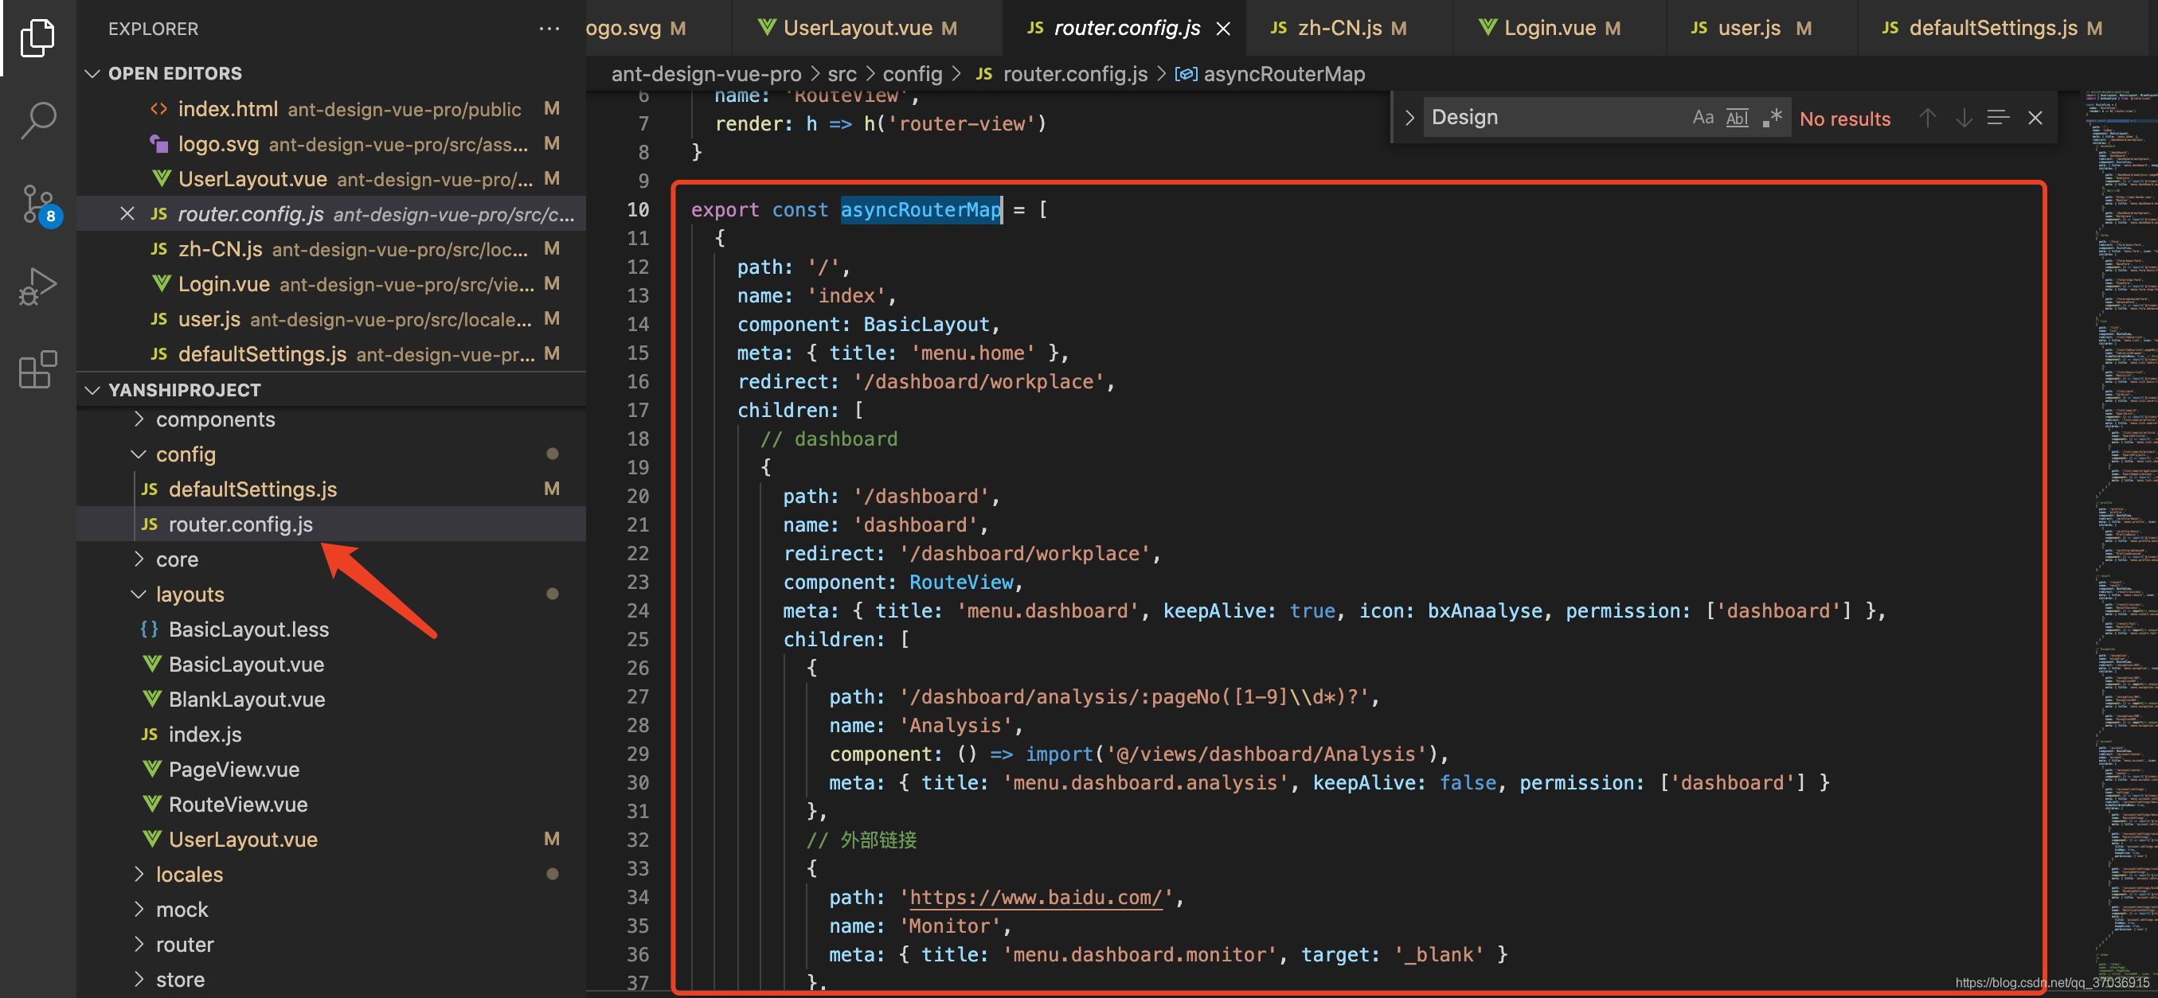Open the baidu.com link in code

click(x=1035, y=898)
